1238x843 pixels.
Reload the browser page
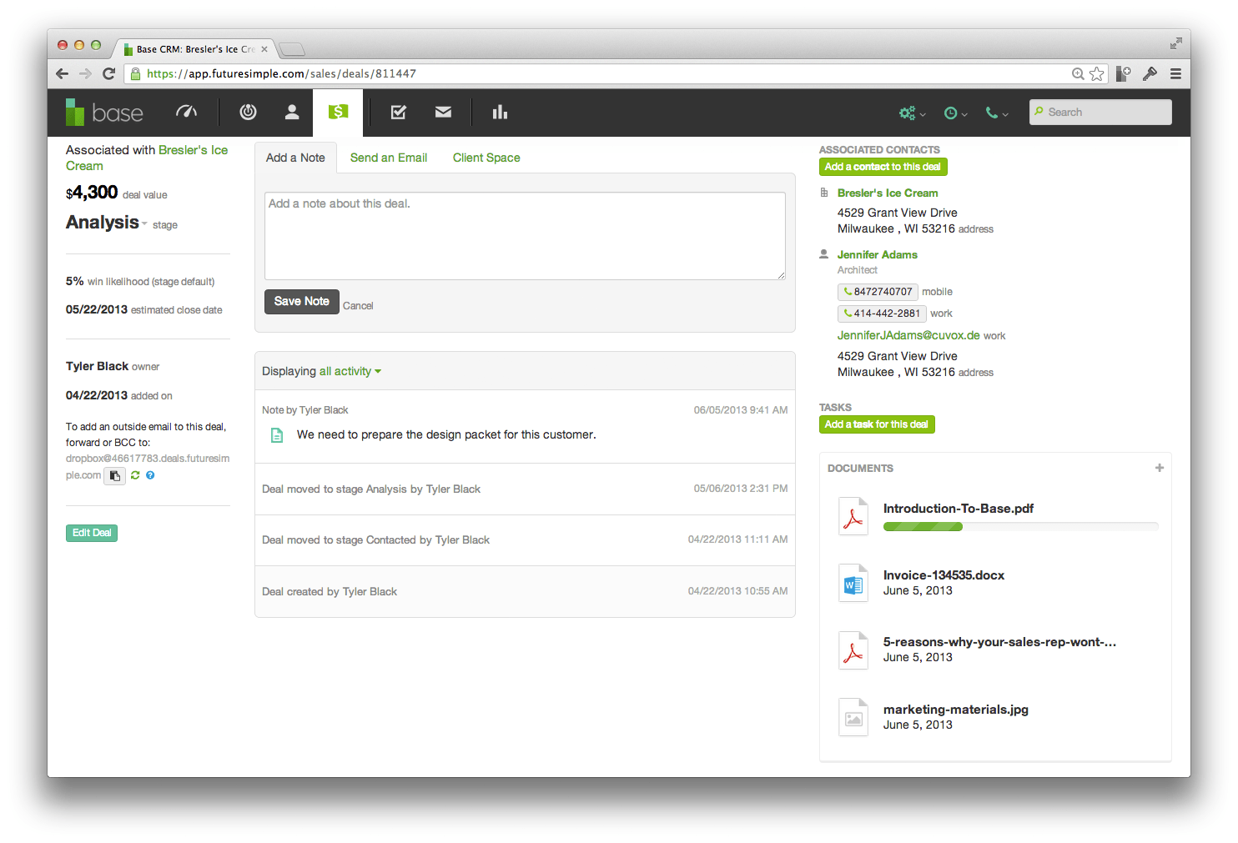pos(108,73)
